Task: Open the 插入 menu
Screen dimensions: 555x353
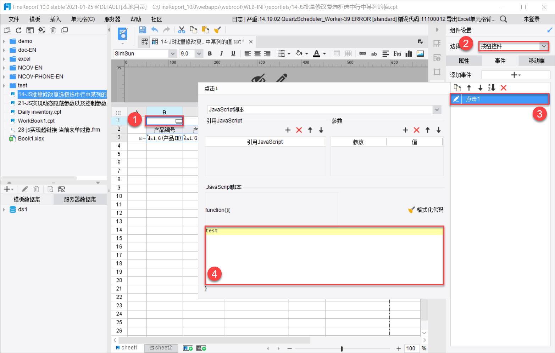Action: tap(55, 19)
